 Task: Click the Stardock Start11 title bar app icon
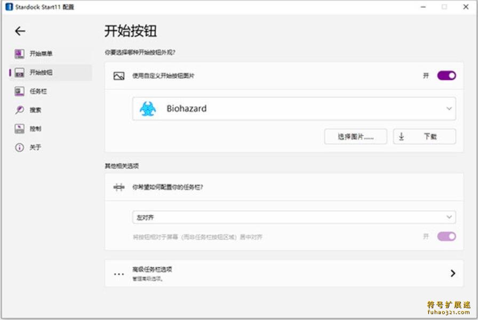[9, 7]
